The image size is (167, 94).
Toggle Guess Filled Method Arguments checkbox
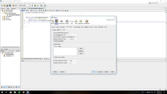tap(54, 33)
